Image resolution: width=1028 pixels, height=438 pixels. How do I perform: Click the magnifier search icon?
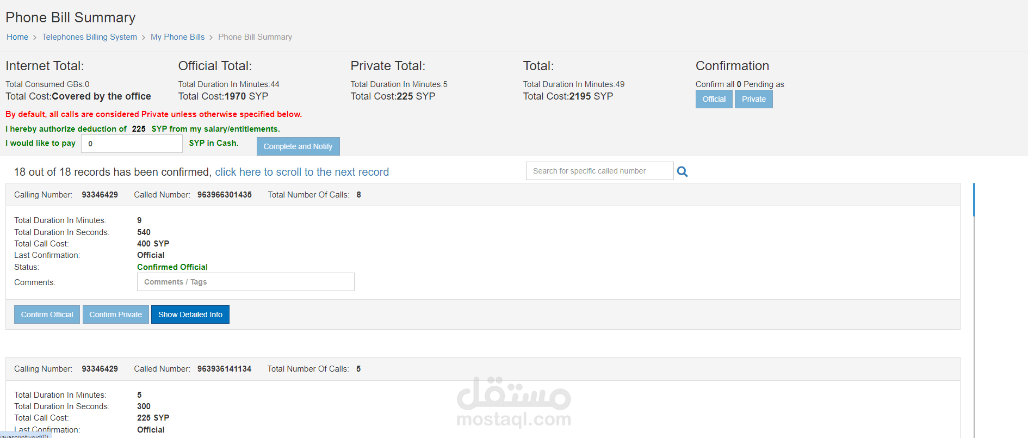pos(682,171)
